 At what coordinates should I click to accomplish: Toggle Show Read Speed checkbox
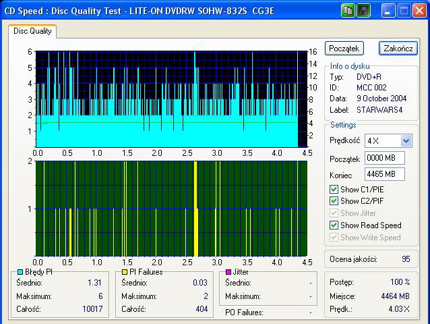pyautogui.click(x=334, y=225)
